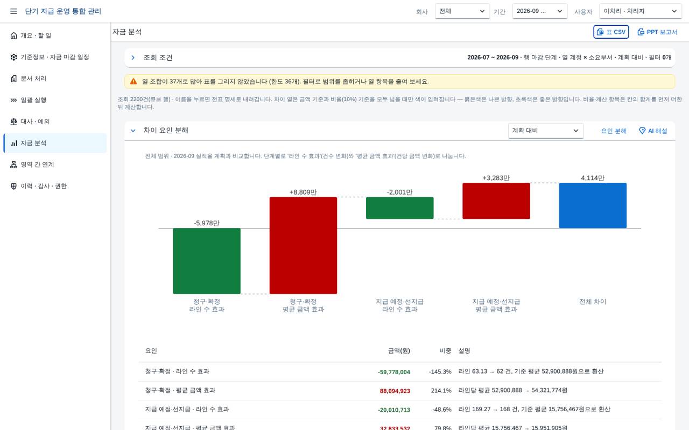This screenshot has height=430, width=689.
Task: Click app title 단기 자금 운영 통합 관리
Action: [63, 11]
